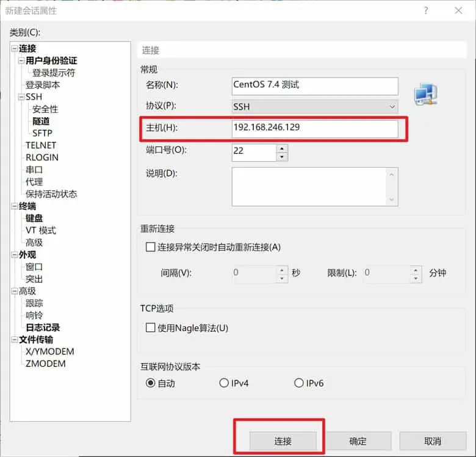Select the 自动 protocol version option
This screenshot has height=457, width=476.
[151, 383]
